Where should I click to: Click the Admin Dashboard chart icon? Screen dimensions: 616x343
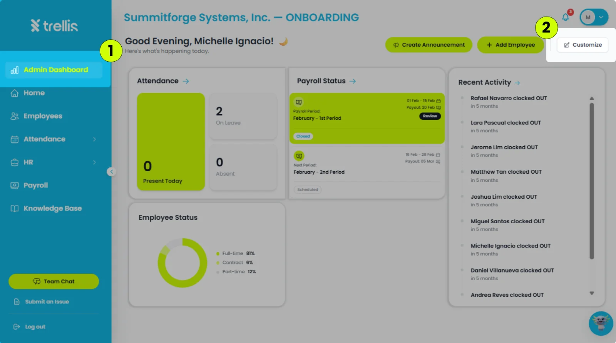click(x=15, y=70)
